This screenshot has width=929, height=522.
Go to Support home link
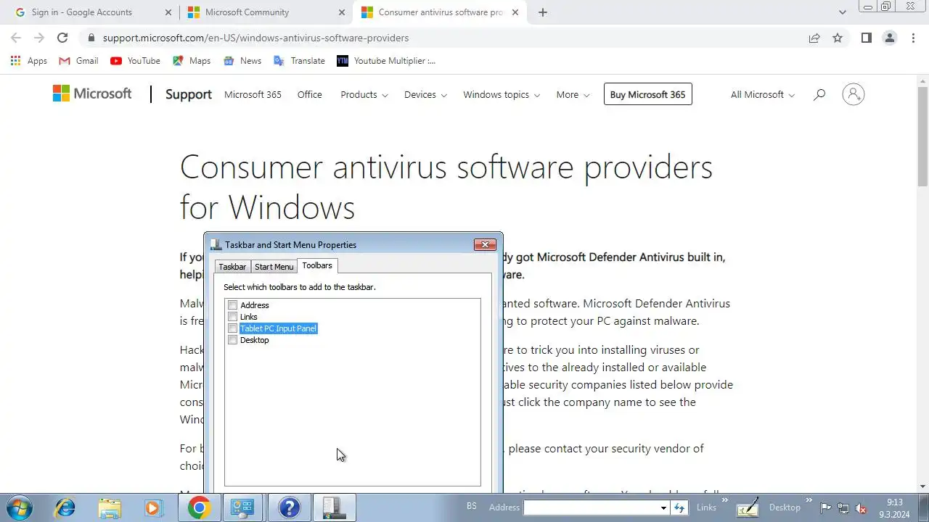(189, 94)
